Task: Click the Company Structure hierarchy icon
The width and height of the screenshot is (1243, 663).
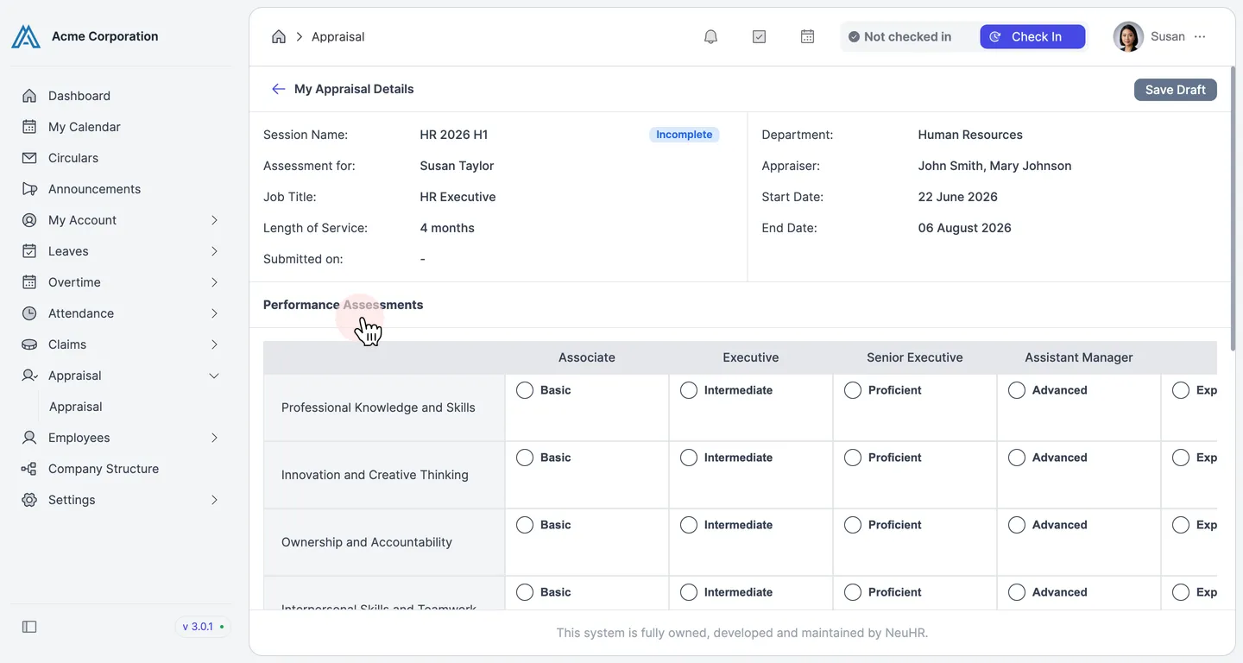Action: 29,469
